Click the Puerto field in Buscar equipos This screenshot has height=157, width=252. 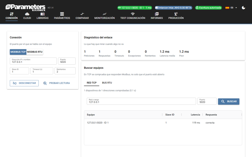(207, 101)
